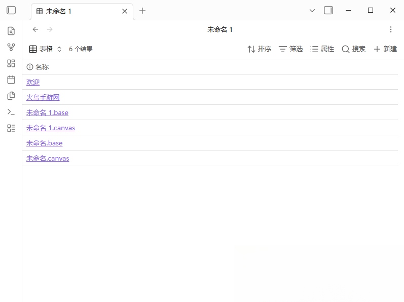Open graph view from ribbon
The width and height of the screenshot is (404, 302).
click(11, 47)
